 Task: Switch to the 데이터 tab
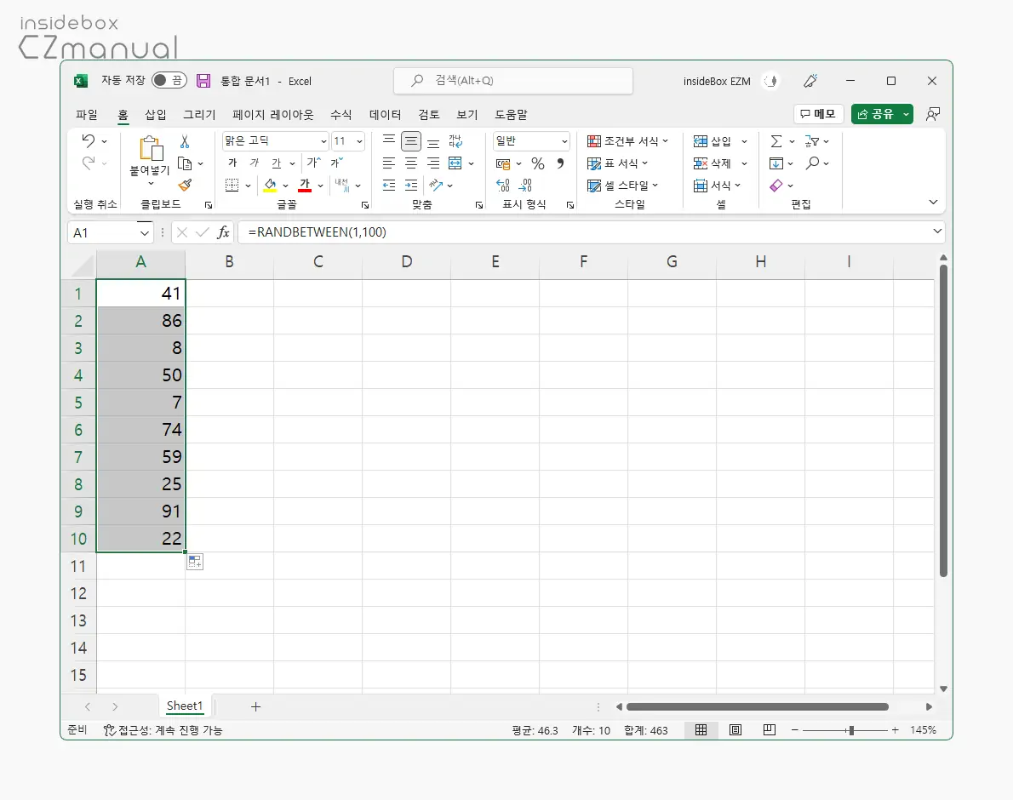click(x=385, y=114)
